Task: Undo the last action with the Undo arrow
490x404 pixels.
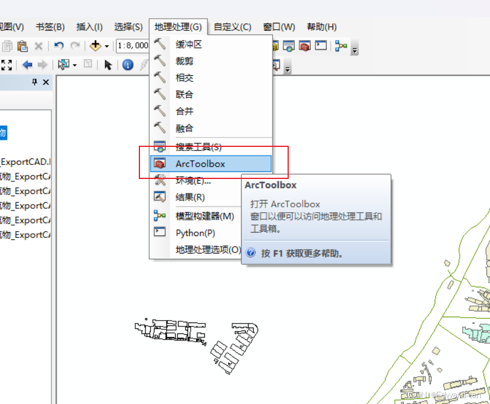Action: coord(58,45)
